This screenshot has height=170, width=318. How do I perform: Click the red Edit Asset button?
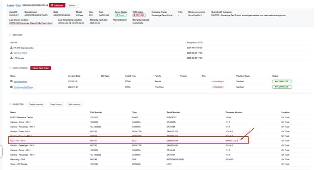coord(57,5)
